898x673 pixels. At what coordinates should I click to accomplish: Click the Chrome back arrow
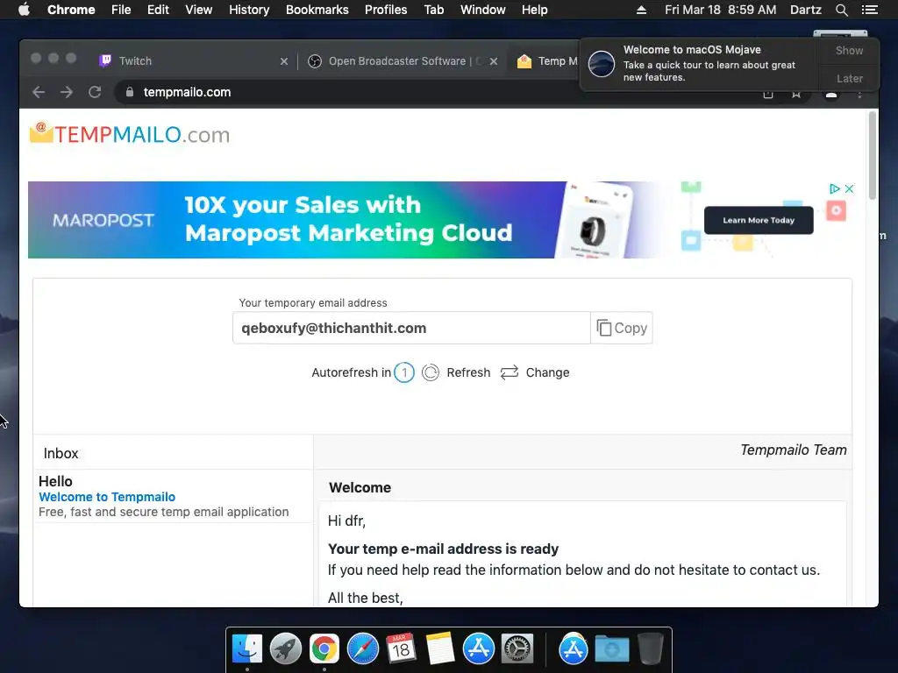point(39,92)
